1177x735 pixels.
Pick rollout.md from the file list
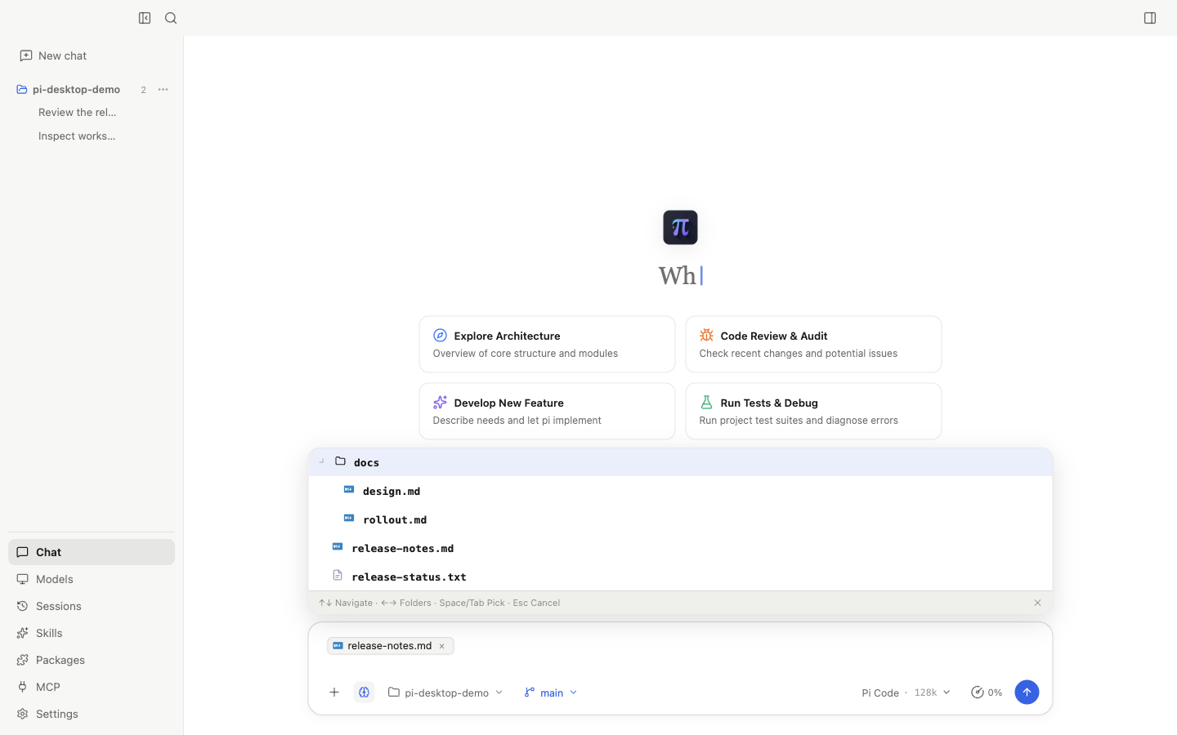click(680, 519)
